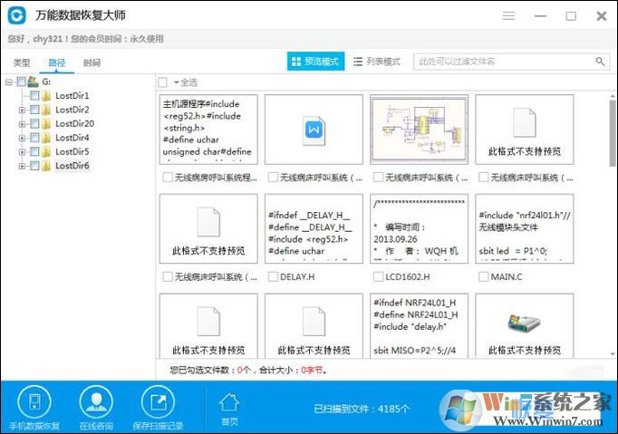Image resolution: width=618 pixels, height=434 pixels.
Task: Expand the LostDir20 tree node
Action: pyautogui.click(x=22, y=124)
